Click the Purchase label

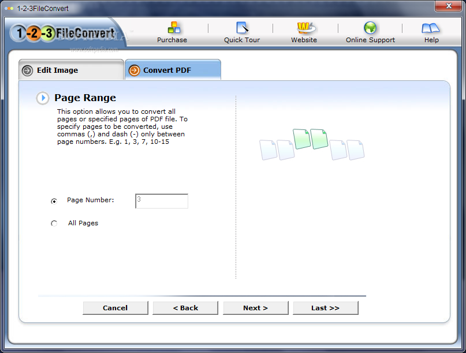click(172, 40)
